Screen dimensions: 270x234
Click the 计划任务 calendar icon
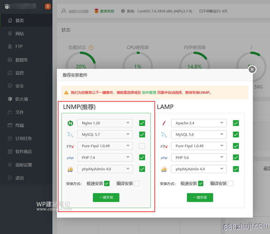click(x=10, y=138)
